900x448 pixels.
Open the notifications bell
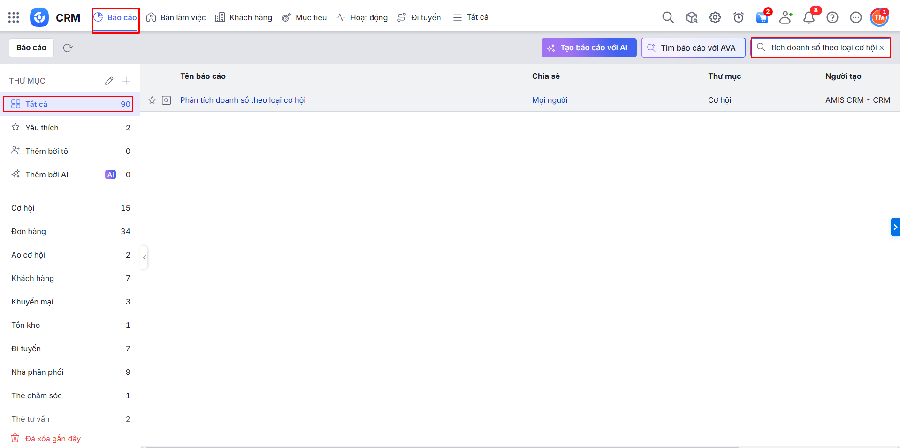808,18
